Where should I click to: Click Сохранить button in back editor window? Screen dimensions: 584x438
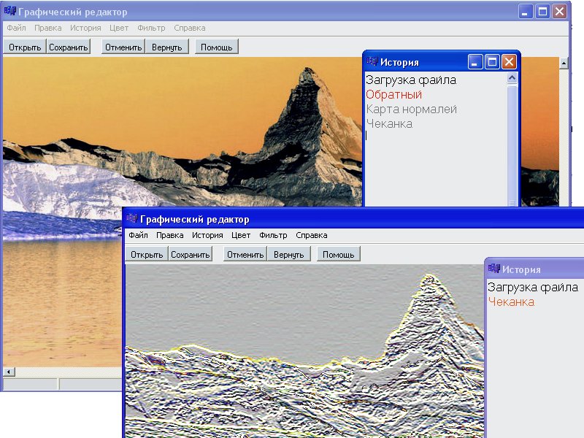tap(69, 47)
